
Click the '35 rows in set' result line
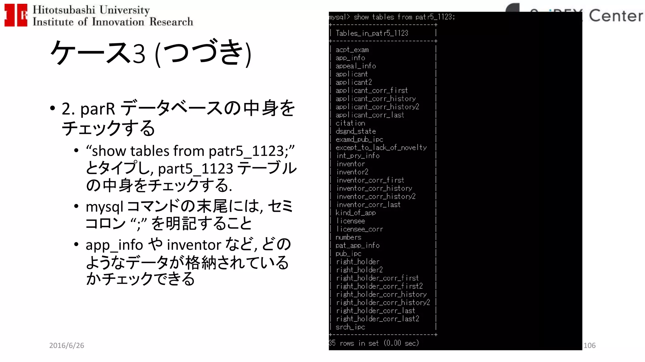(374, 343)
